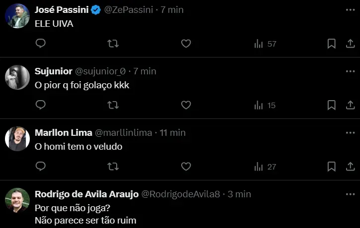This screenshot has width=360, height=228.
Task: Like Sujunior's "O pior q foi golaço" tweet
Action: (186, 105)
